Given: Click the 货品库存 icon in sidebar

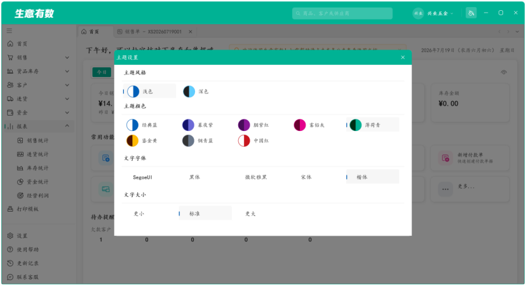Looking at the screenshot, I should click(x=10, y=71).
